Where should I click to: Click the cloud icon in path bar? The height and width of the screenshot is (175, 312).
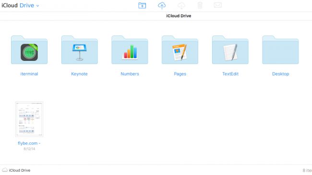5,170
